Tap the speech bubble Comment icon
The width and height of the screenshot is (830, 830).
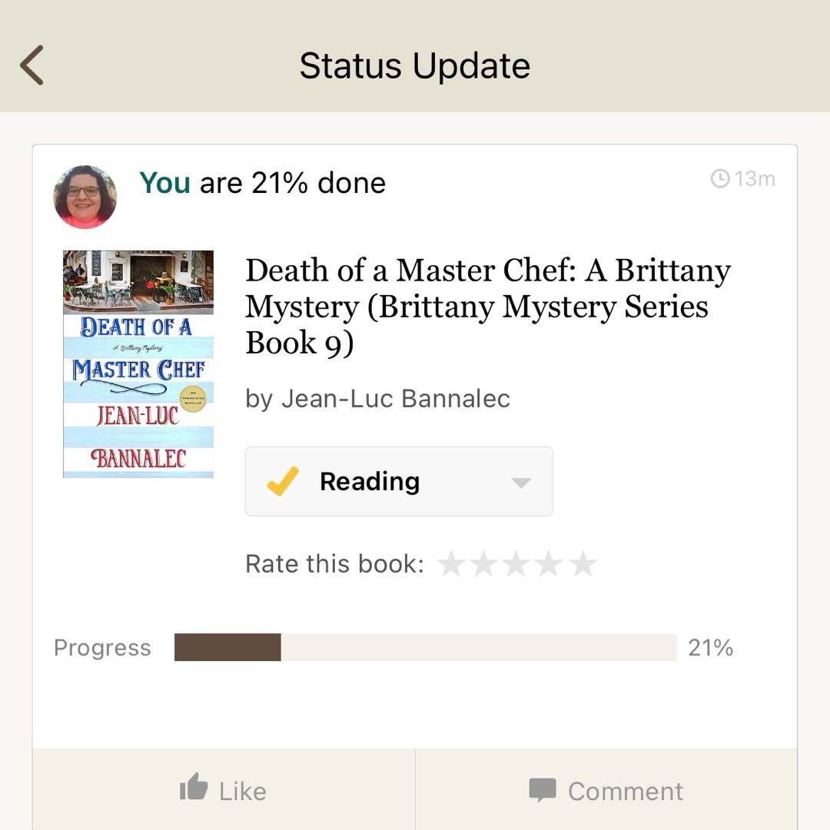543,790
